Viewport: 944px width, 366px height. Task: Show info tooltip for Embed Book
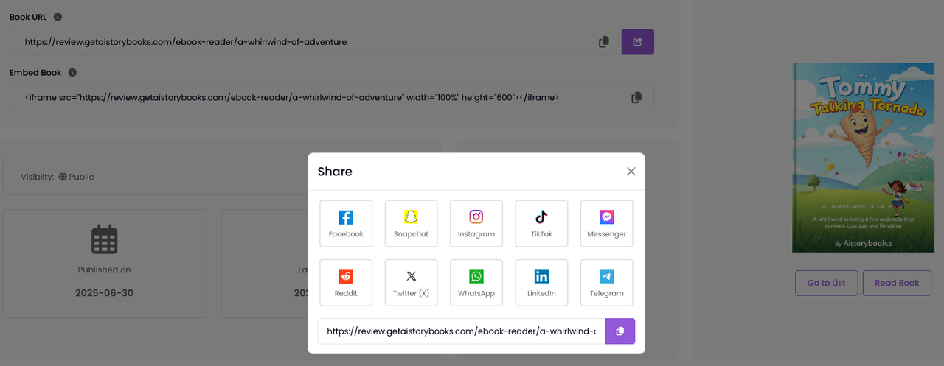(x=72, y=73)
